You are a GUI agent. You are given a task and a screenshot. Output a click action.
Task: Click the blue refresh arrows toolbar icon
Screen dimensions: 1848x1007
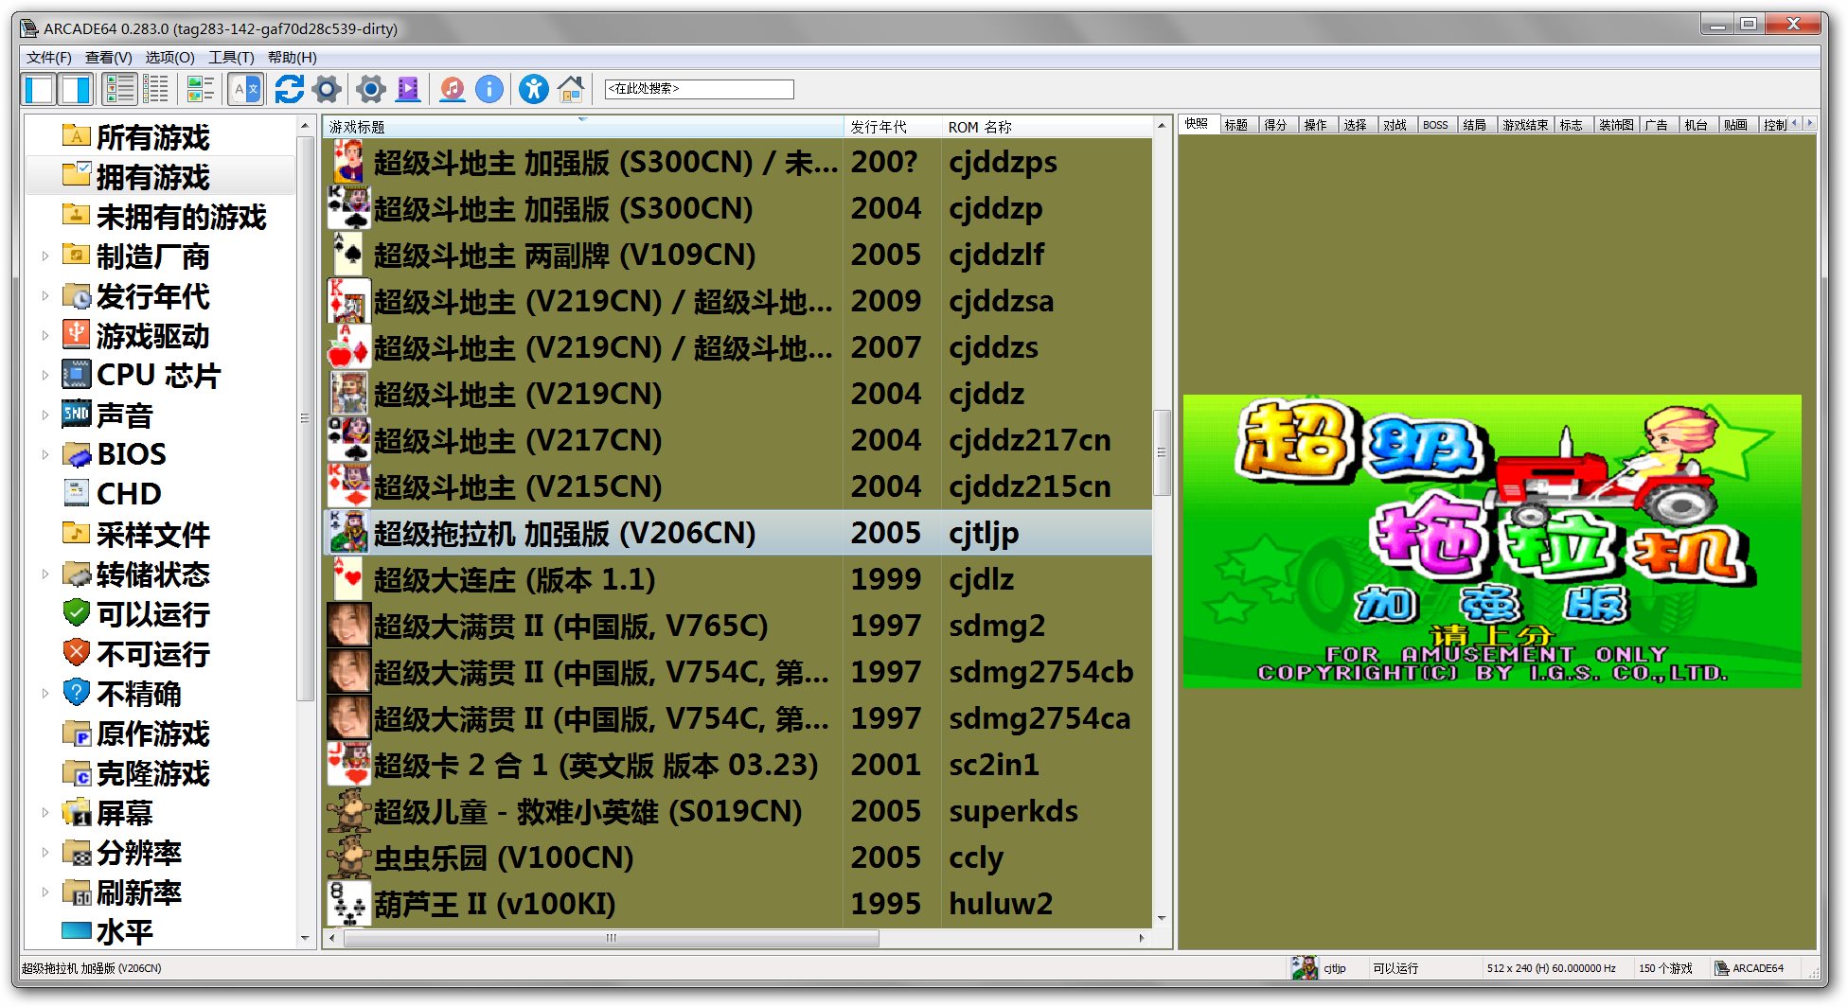pos(289,90)
